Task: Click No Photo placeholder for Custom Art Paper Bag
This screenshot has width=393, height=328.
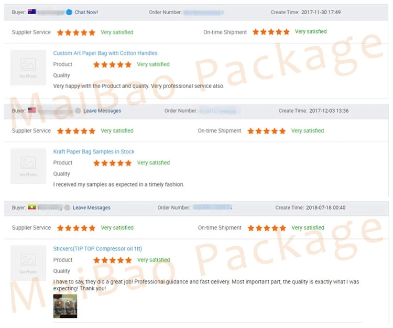Action: coord(28,68)
